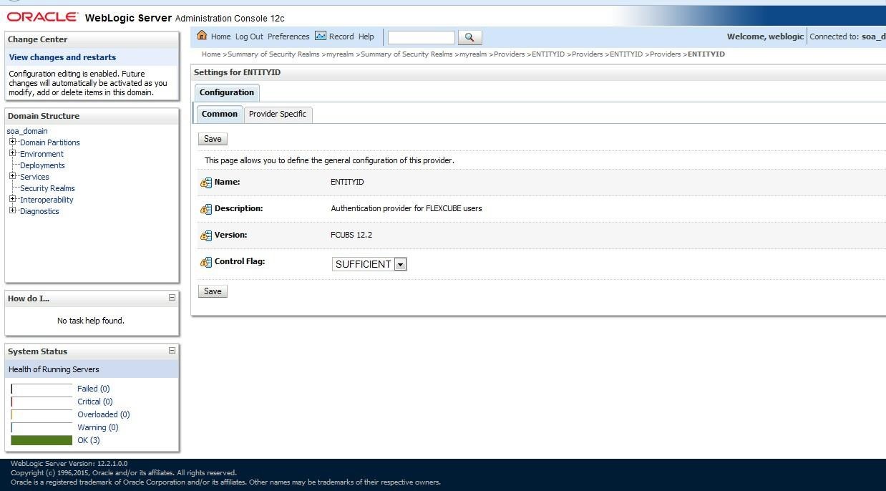Click the info icon beside Name
Screen dimensions: 886x491
tap(206, 183)
